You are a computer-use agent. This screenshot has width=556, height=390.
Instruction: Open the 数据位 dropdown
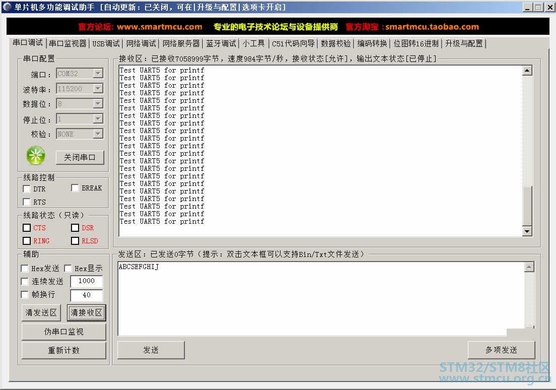pos(98,104)
